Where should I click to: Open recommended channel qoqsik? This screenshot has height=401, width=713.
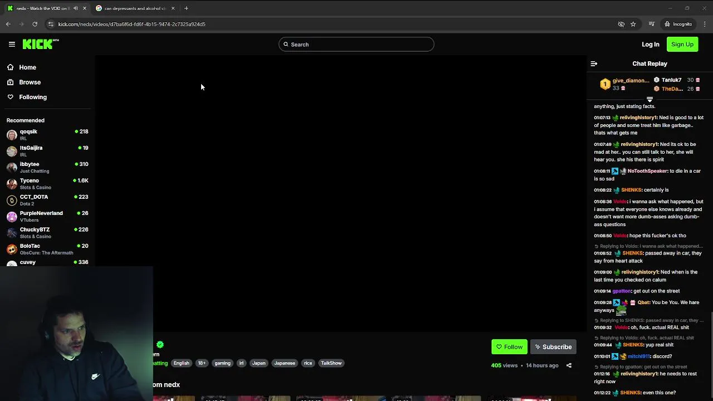coord(47,135)
